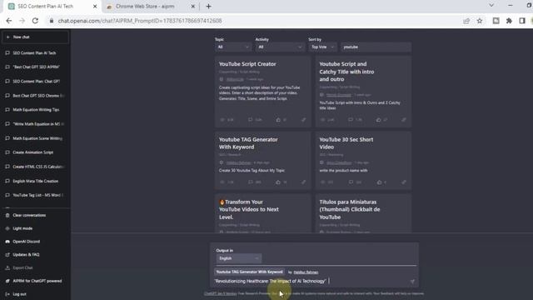The image size is (533, 300).
Task: Click author link on Youtube TAG Generator card
Action: tap(239, 163)
